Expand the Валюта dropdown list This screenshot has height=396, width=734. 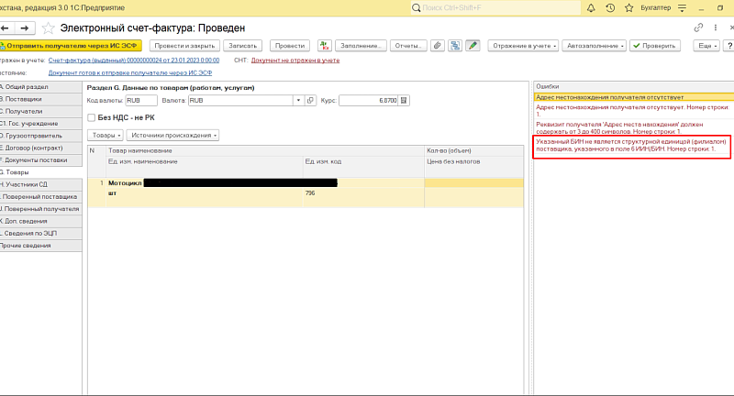tap(299, 101)
